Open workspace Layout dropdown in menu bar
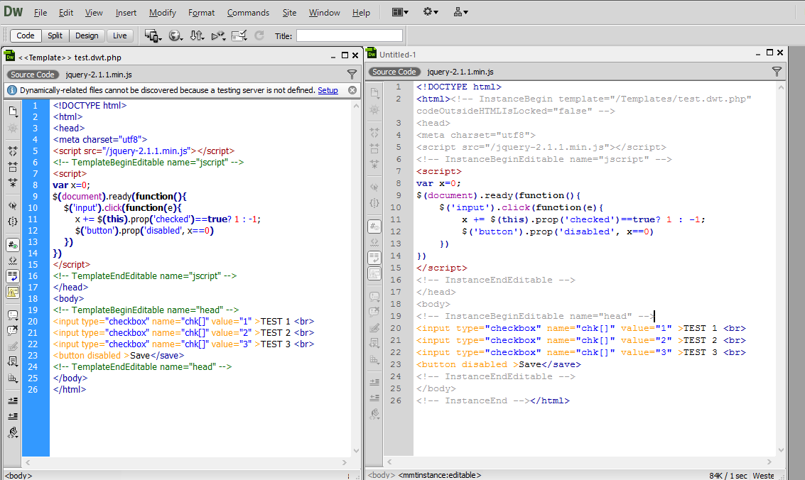Image resolution: width=805 pixels, height=480 pixels. tap(400, 12)
